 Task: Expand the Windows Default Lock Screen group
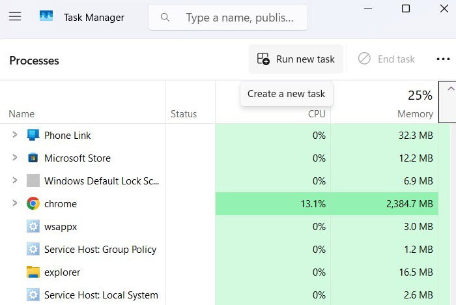(14, 181)
